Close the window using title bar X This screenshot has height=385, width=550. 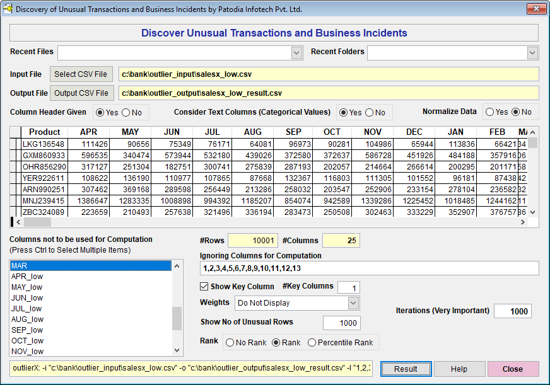(x=536, y=9)
